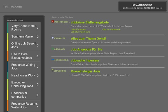
Task: Click the stellenangebote red S favicon
Action: click(x=53, y=22)
